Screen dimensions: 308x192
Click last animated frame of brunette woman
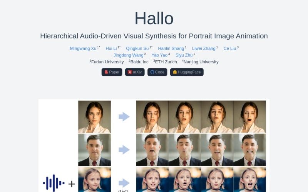pyautogui.click(x=249, y=117)
